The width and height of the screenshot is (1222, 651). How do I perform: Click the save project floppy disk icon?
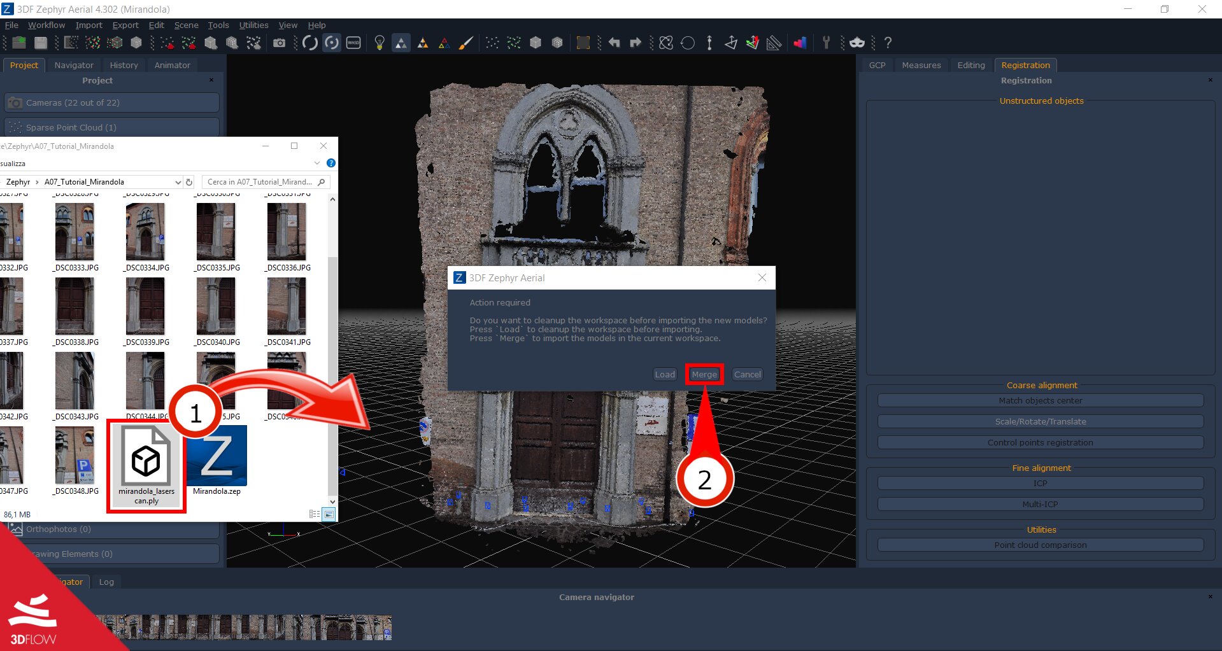click(x=41, y=43)
